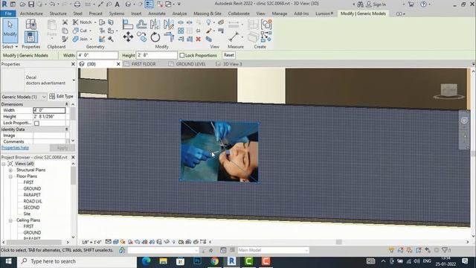
Task: Click the Filter icon in status bar
Action: click(446, 250)
